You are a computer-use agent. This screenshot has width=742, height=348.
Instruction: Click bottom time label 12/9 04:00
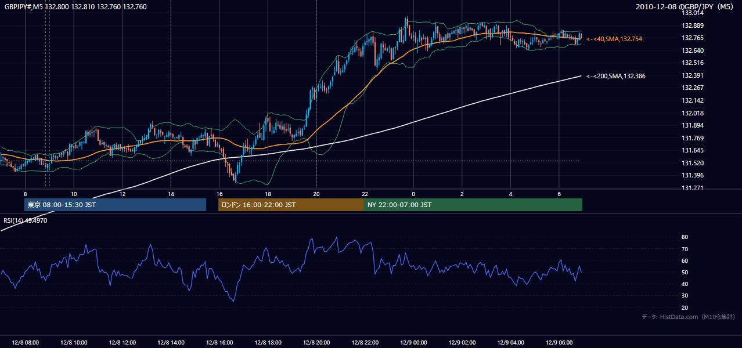(510, 342)
